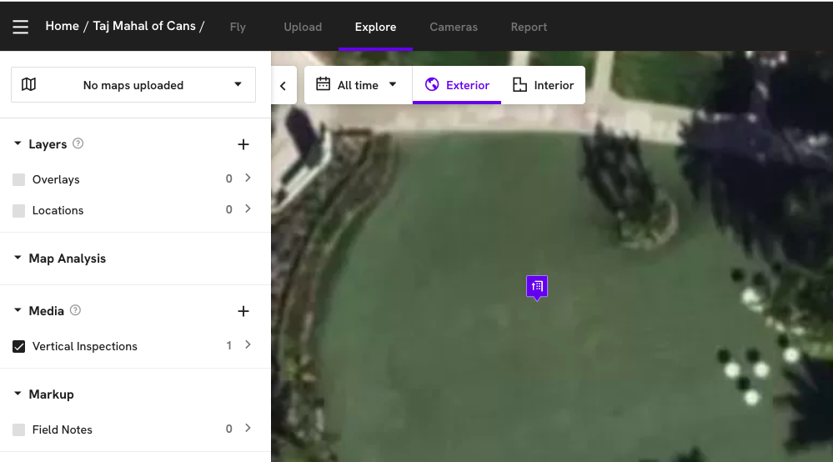
Task: Click the vertical inspection map marker
Action: pos(537,286)
